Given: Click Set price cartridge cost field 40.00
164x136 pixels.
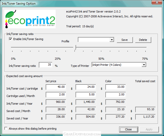Looking at the screenshot, I should [x=56, y=87].
